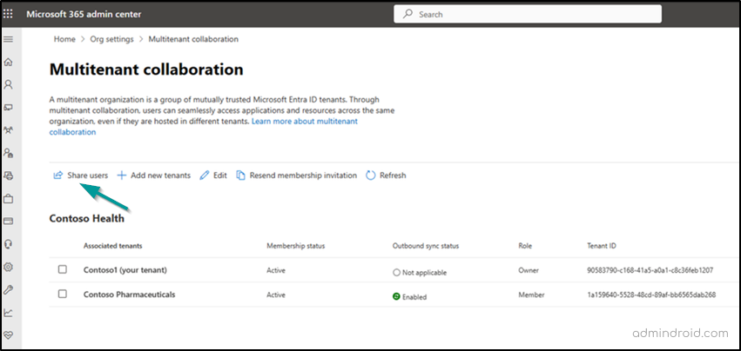Image resolution: width=741 pixels, height=351 pixels.
Task: Open Contoso Pharmaceuticals row name
Action: coord(130,295)
